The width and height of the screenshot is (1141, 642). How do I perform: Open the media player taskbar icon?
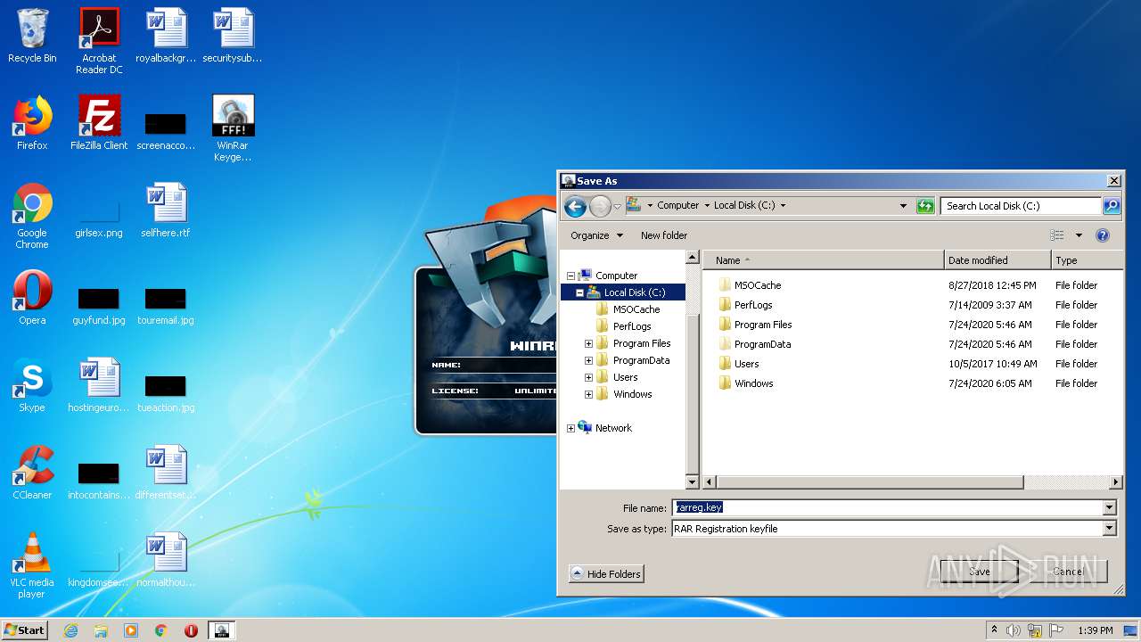pyautogui.click(x=131, y=630)
